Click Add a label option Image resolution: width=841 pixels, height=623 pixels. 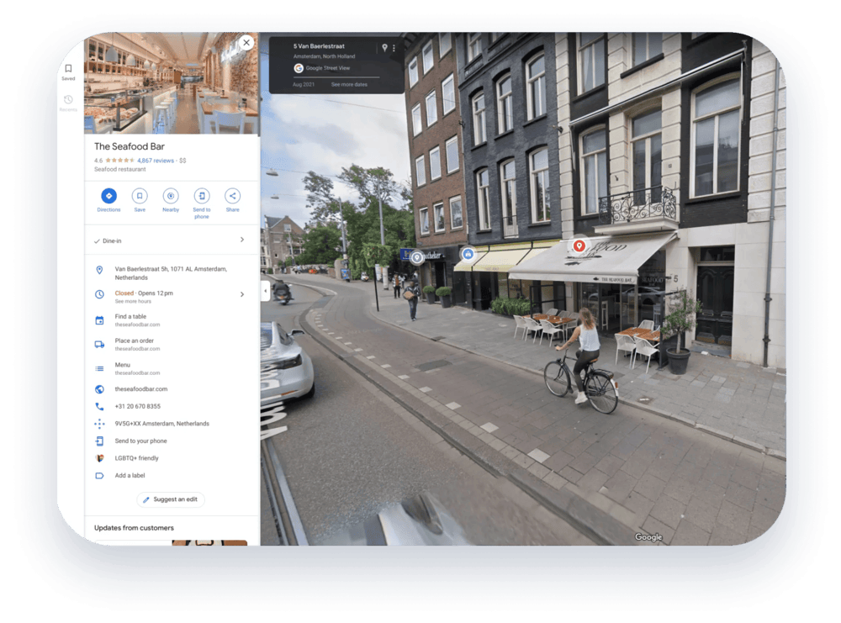click(x=132, y=476)
